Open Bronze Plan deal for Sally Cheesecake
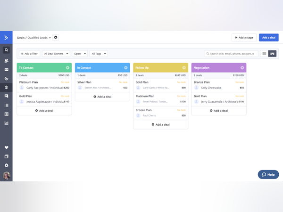The image size is (283, 212). [x=219, y=85]
